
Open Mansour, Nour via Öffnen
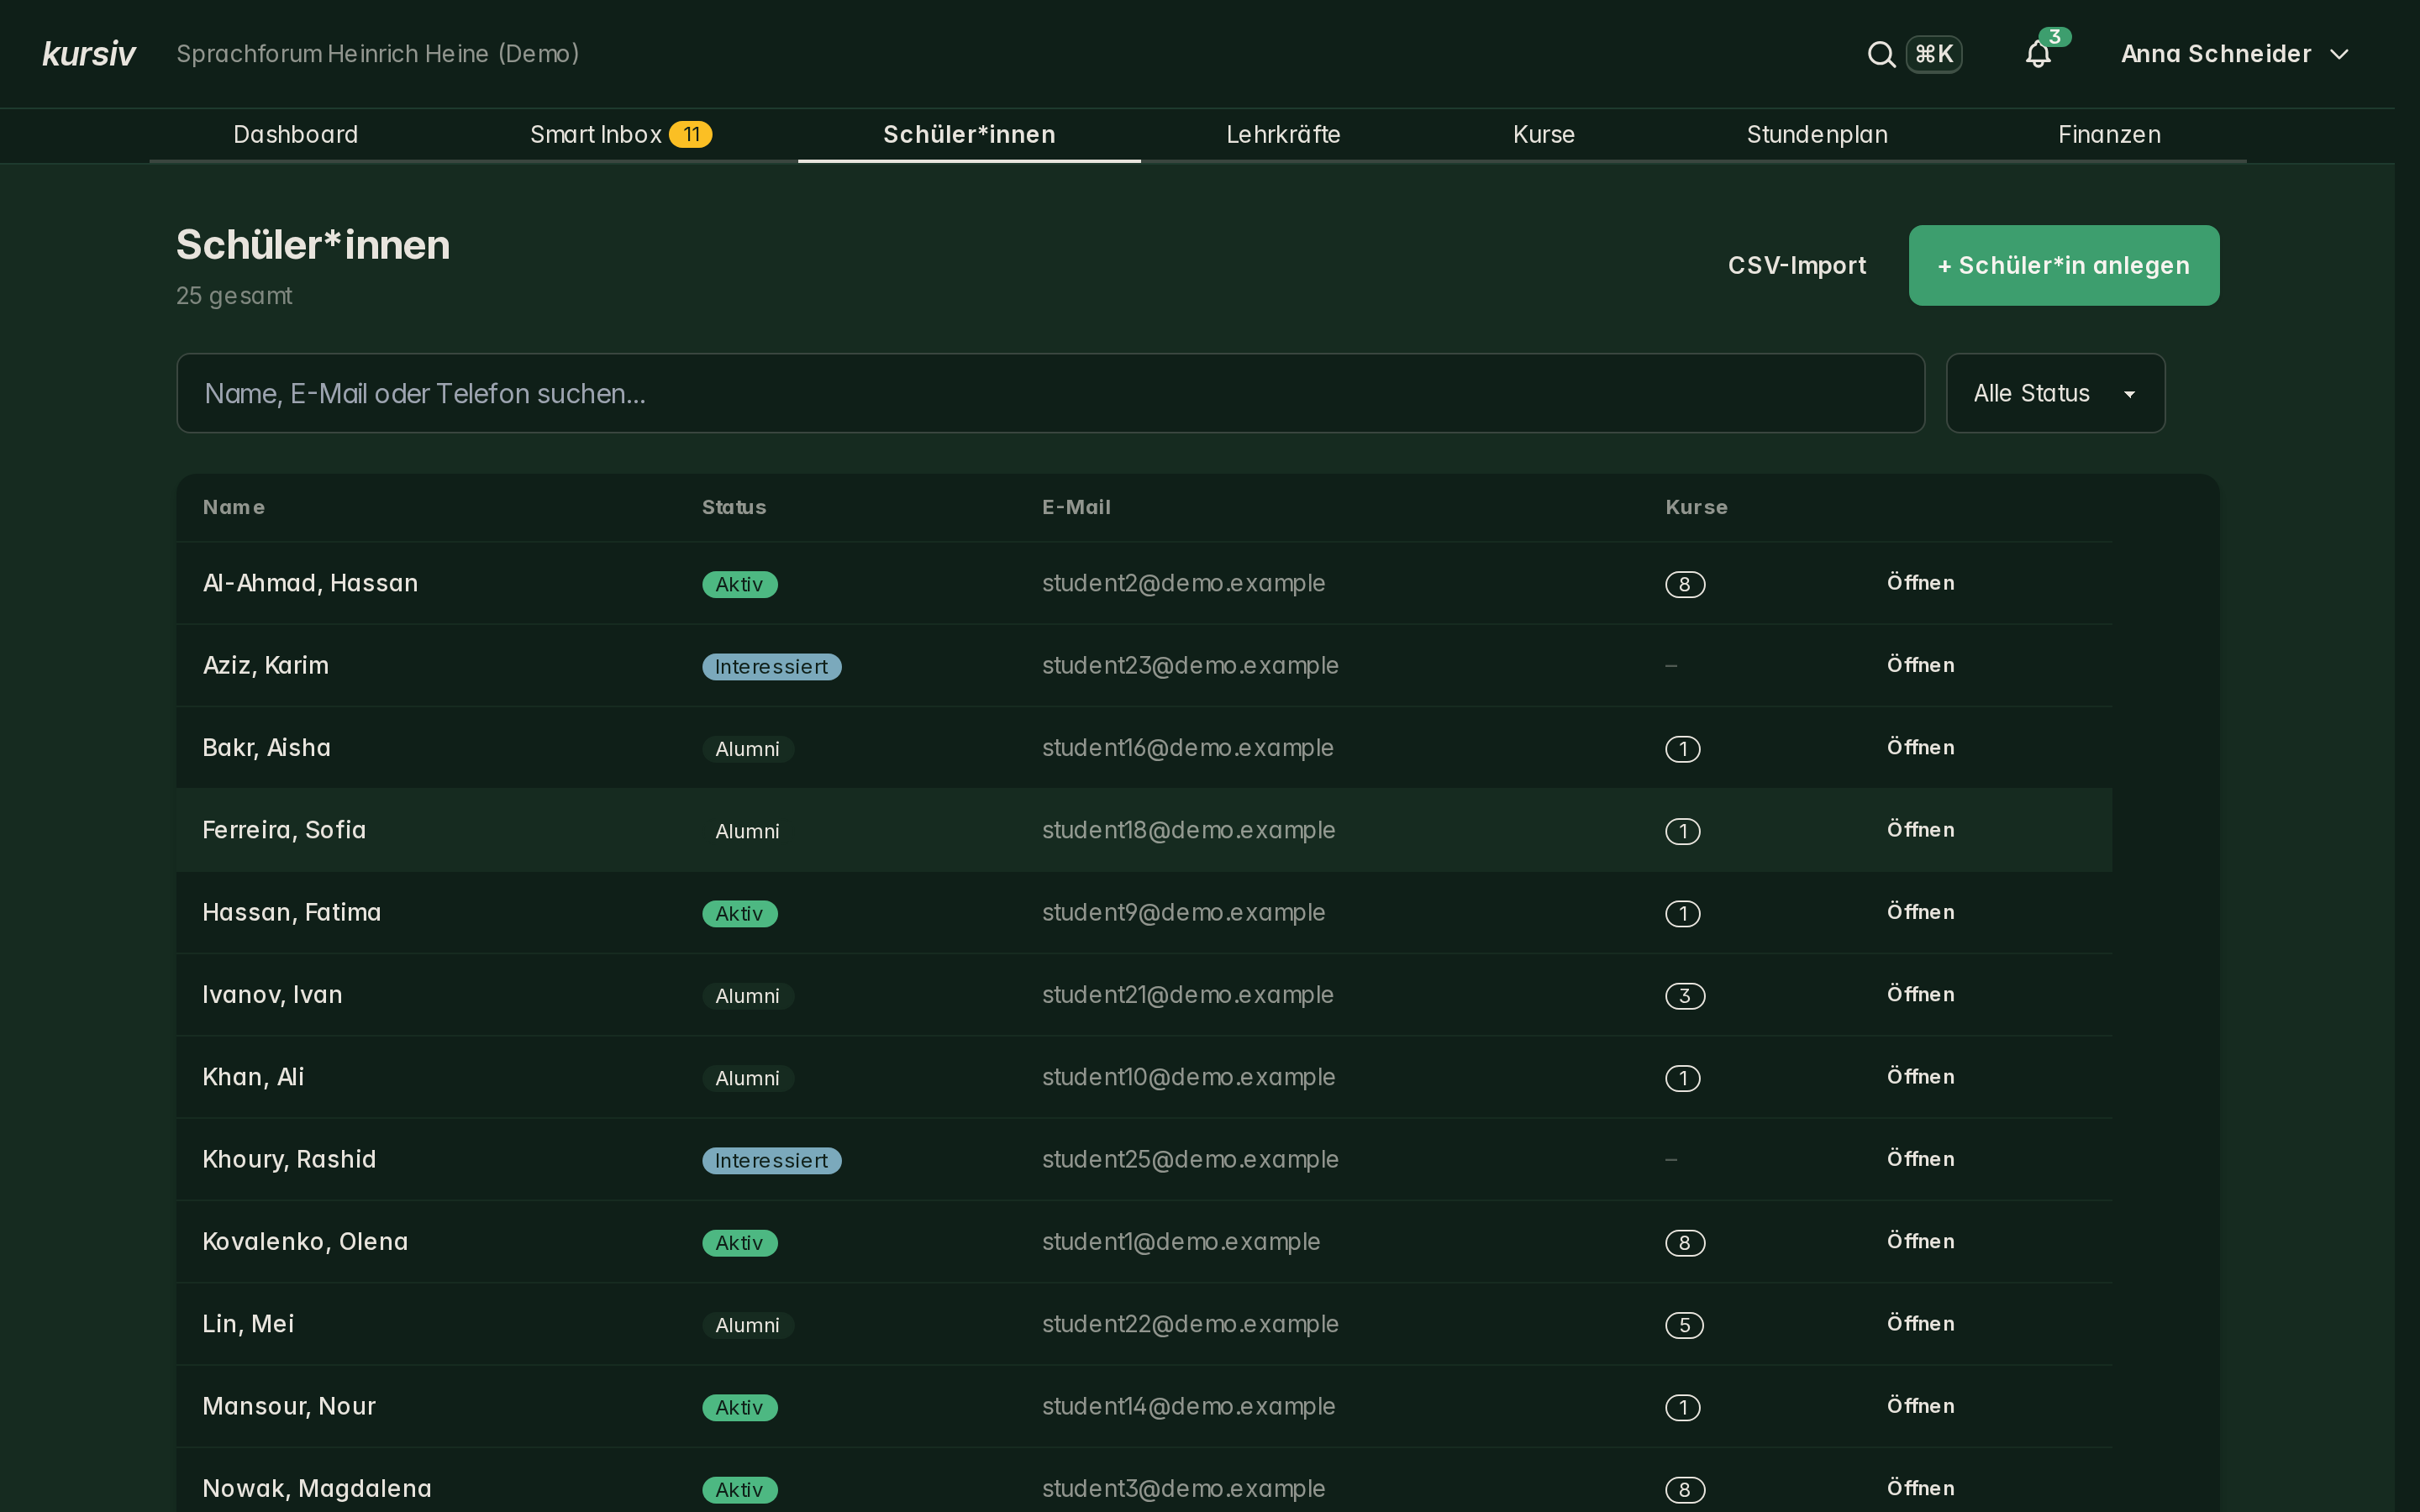(1919, 1406)
